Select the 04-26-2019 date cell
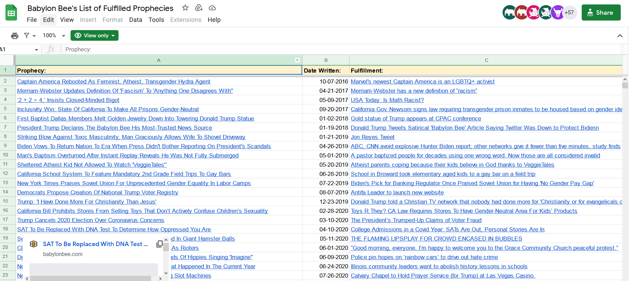Image resolution: width=630 pixels, height=281 pixels. click(326, 146)
